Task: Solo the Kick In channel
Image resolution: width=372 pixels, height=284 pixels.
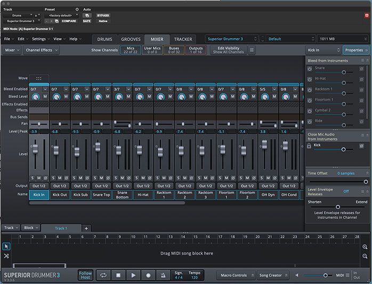Action: 33,178
